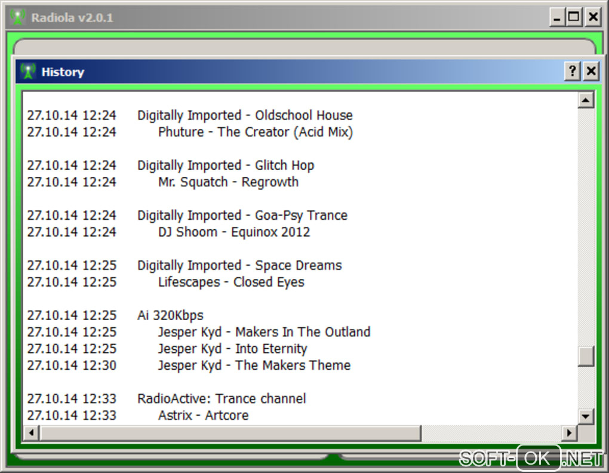Open the History window help button

click(572, 71)
